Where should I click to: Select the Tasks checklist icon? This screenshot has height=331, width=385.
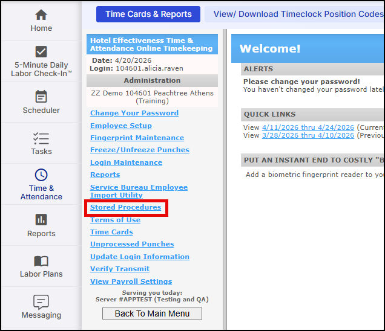[x=41, y=138]
